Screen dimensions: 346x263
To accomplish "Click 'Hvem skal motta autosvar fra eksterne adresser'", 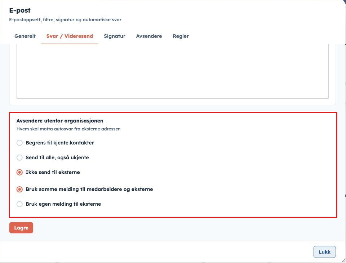I will [68, 129].
